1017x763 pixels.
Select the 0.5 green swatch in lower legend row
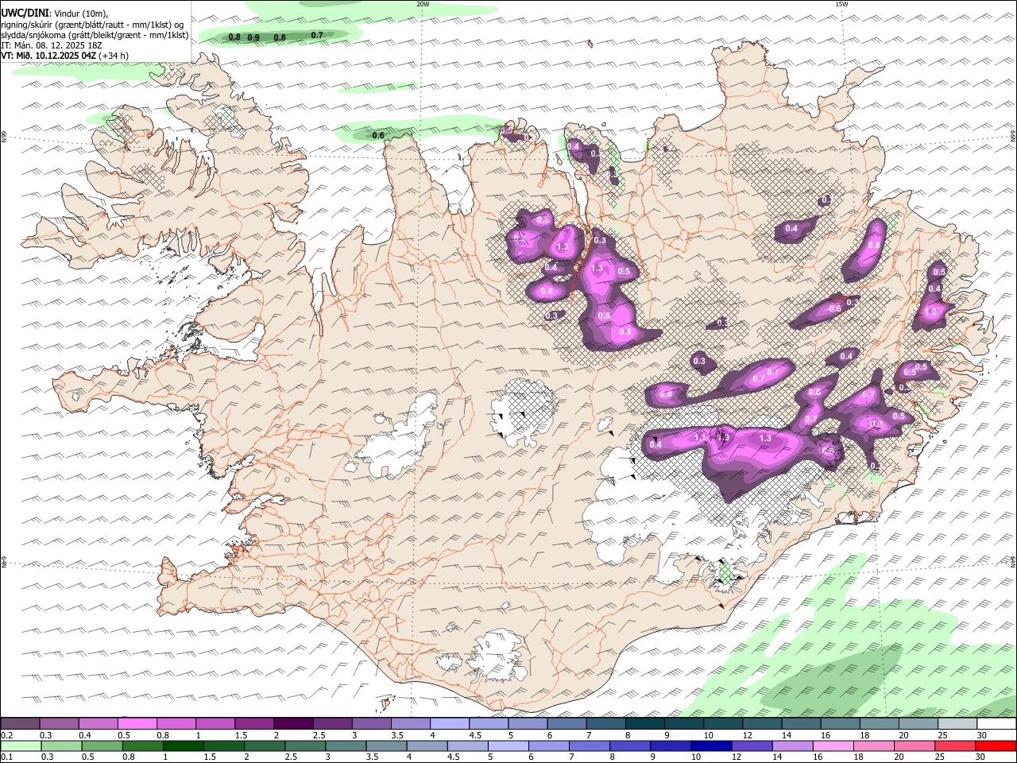pyautogui.click(x=102, y=746)
